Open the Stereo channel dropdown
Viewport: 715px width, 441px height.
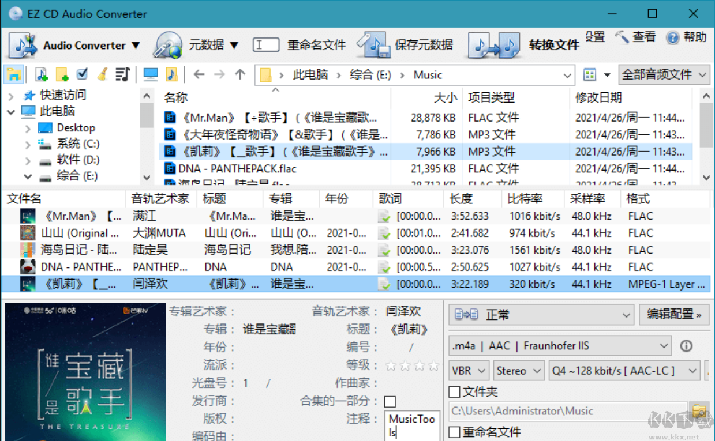point(518,370)
